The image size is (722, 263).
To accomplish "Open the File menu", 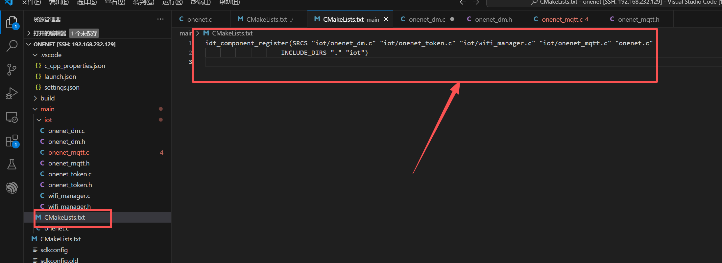I will click(x=31, y=2).
